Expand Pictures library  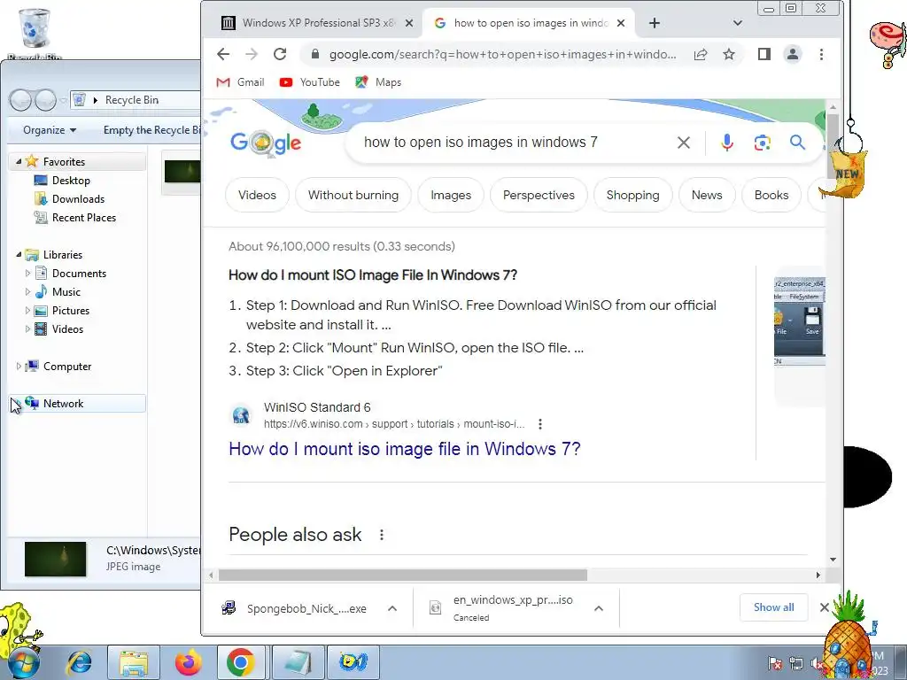tap(27, 311)
